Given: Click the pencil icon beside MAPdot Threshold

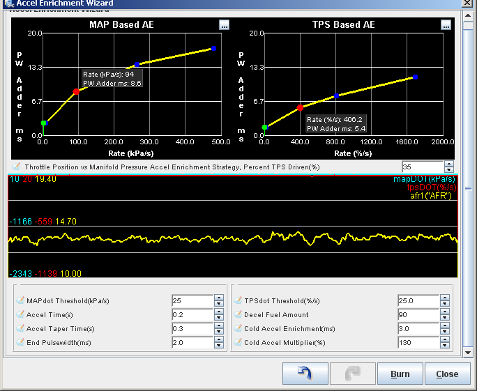Looking at the screenshot, I should 19,300.
